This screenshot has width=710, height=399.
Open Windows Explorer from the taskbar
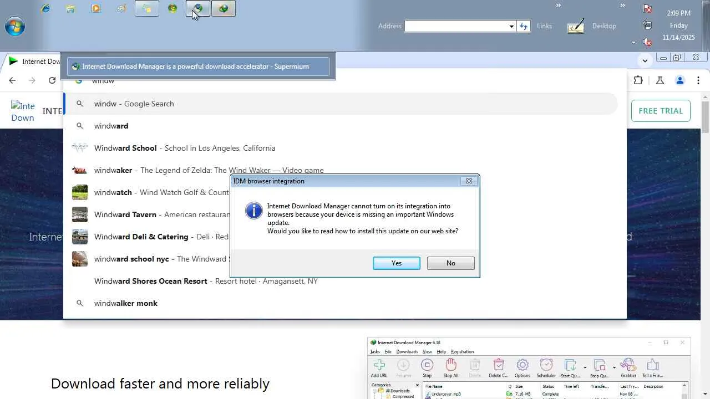(70, 8)
